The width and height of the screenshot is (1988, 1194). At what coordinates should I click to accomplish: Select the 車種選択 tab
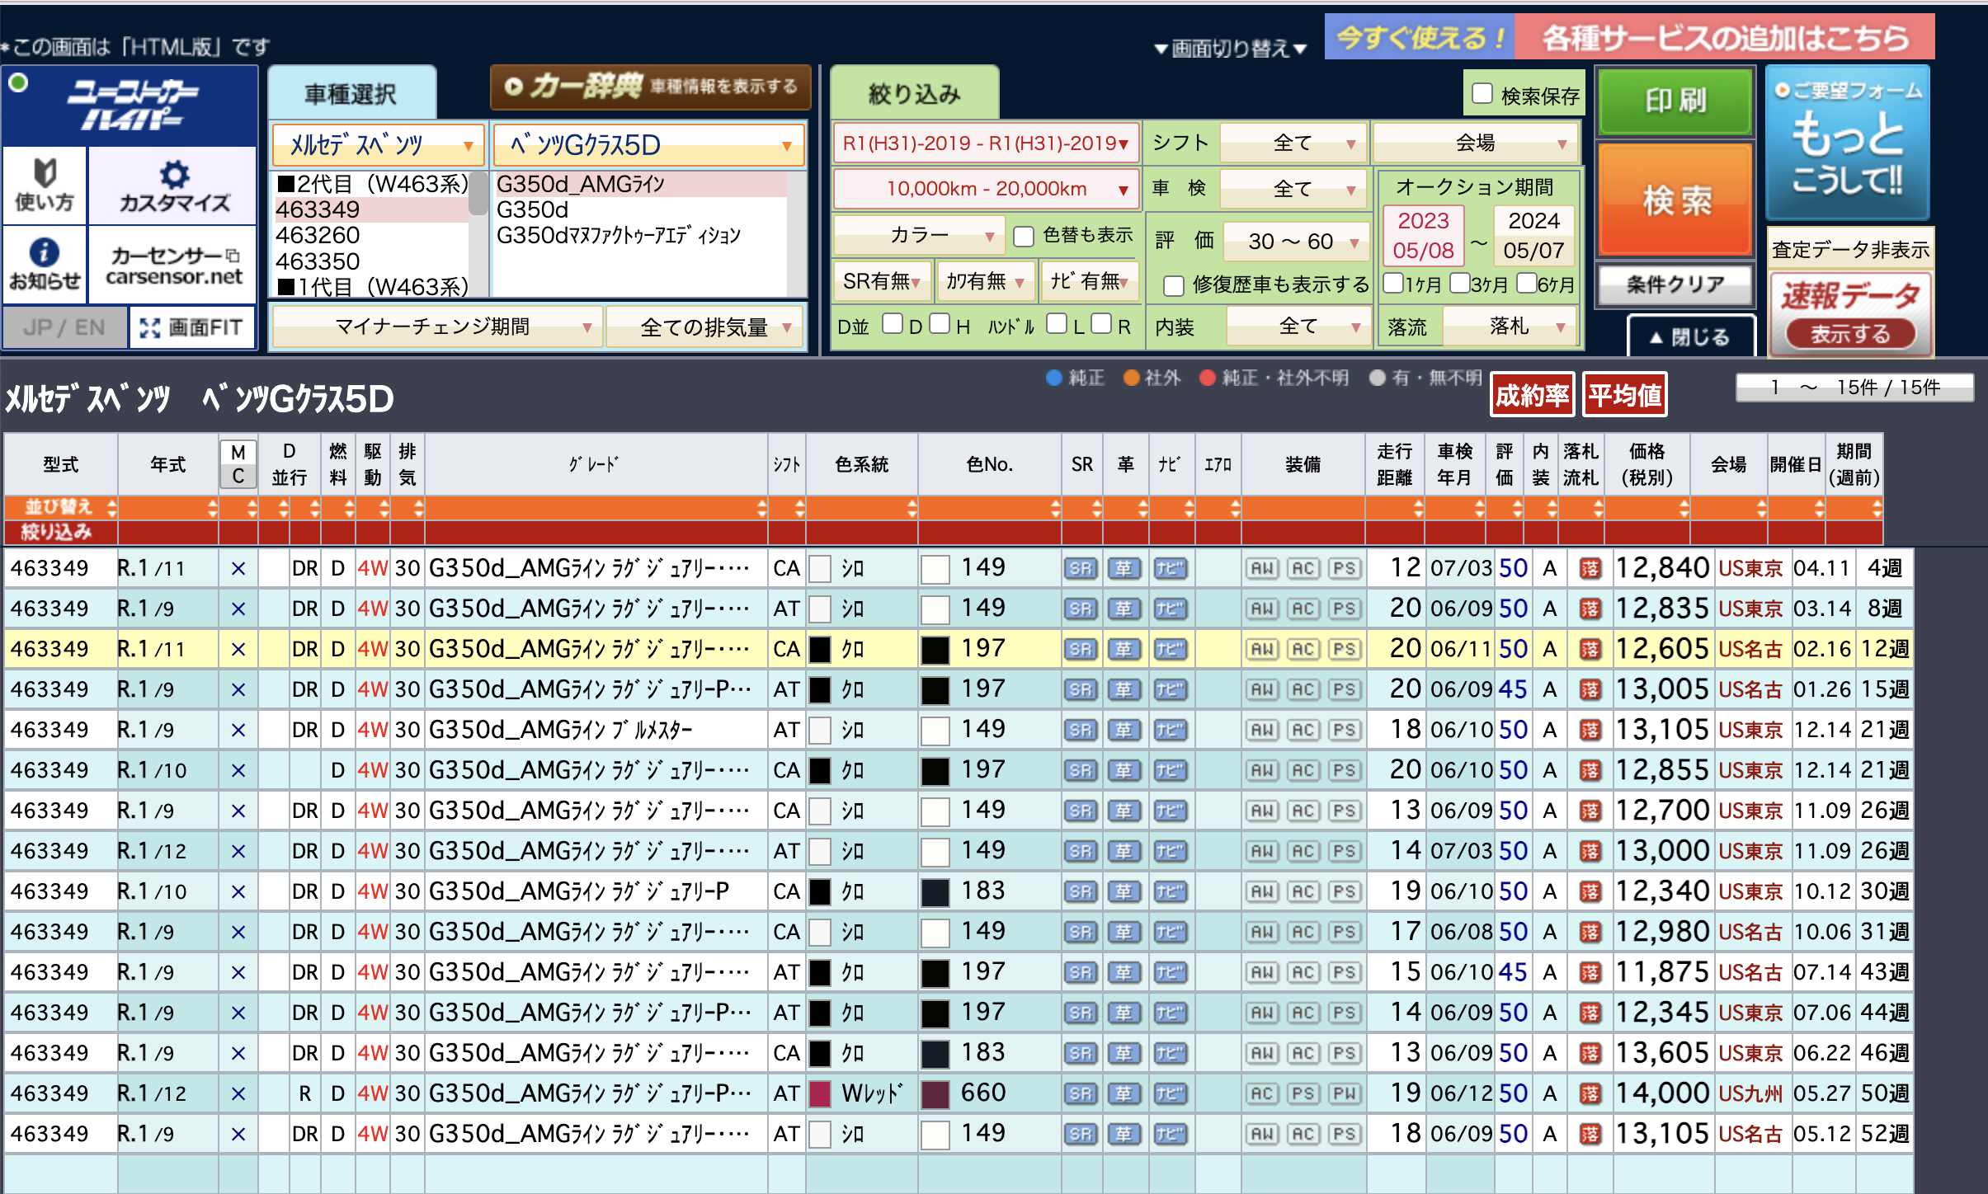point(351,94)
